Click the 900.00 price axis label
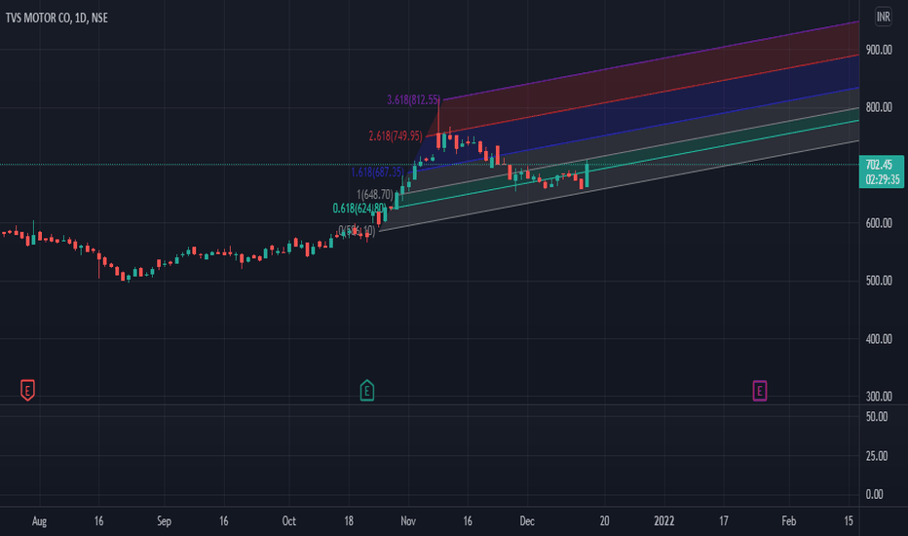The image size is (908, 536). (879, 50)
